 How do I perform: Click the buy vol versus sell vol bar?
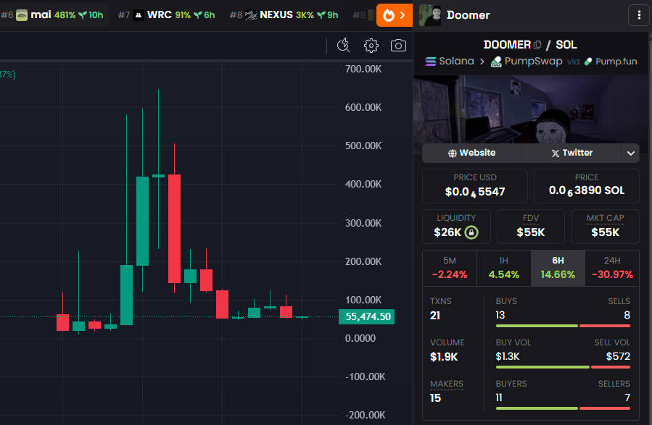point(563,367)
